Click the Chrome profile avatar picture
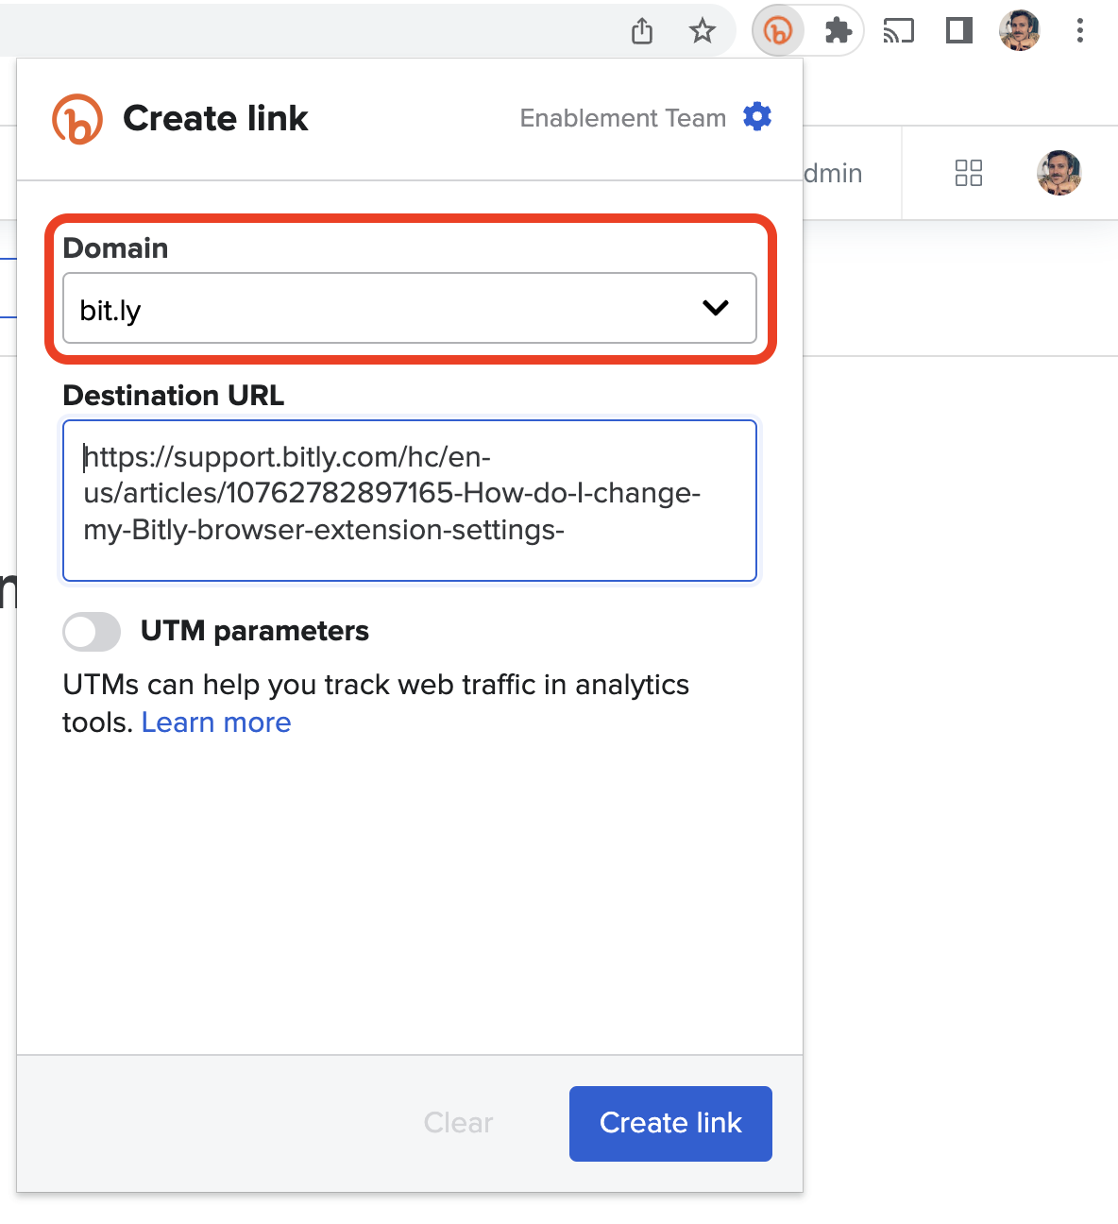The height and width of the screenshot is (1224, 1118). coord(1019,30)
